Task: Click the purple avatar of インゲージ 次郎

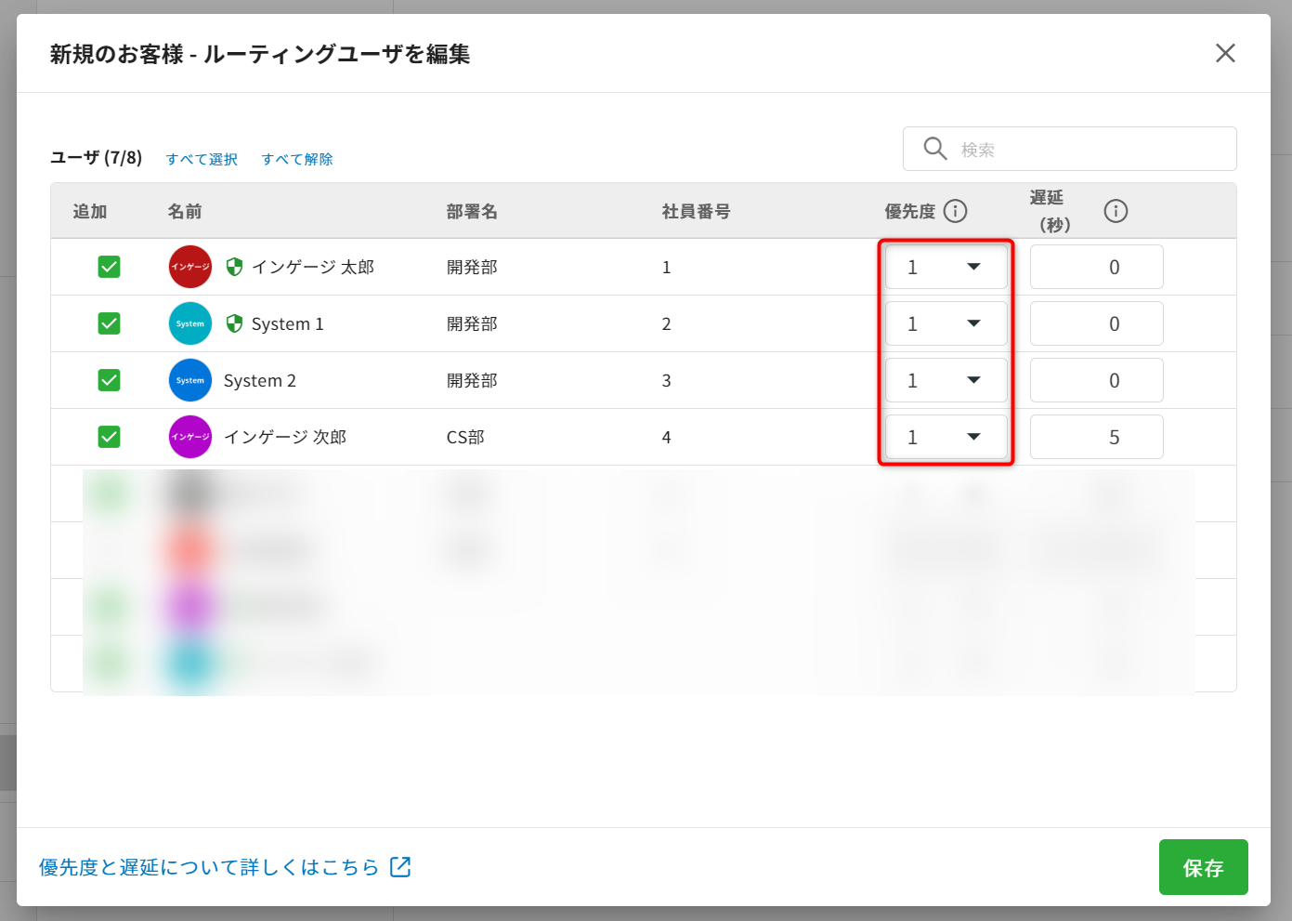Action: tap(190, 437)
